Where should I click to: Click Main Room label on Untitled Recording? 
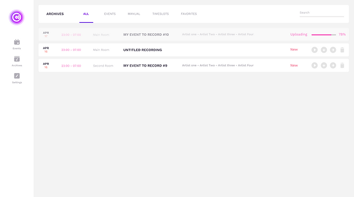pos(101,50)
